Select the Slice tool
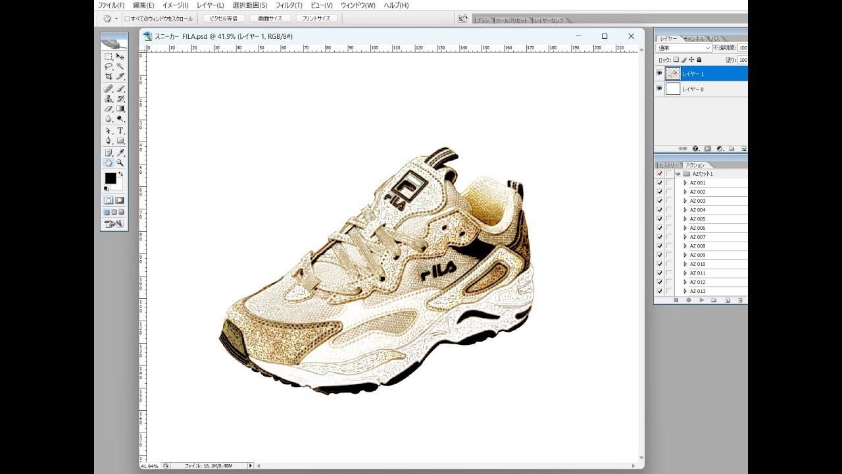This screenshot has height=474, width=842. coord(120,76)
